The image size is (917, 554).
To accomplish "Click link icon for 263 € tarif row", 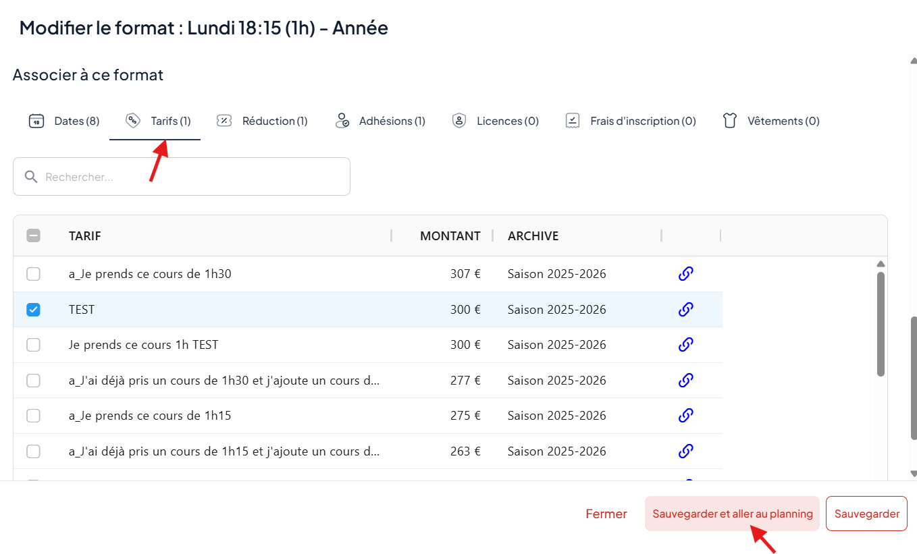I will (x=685, y=451).
